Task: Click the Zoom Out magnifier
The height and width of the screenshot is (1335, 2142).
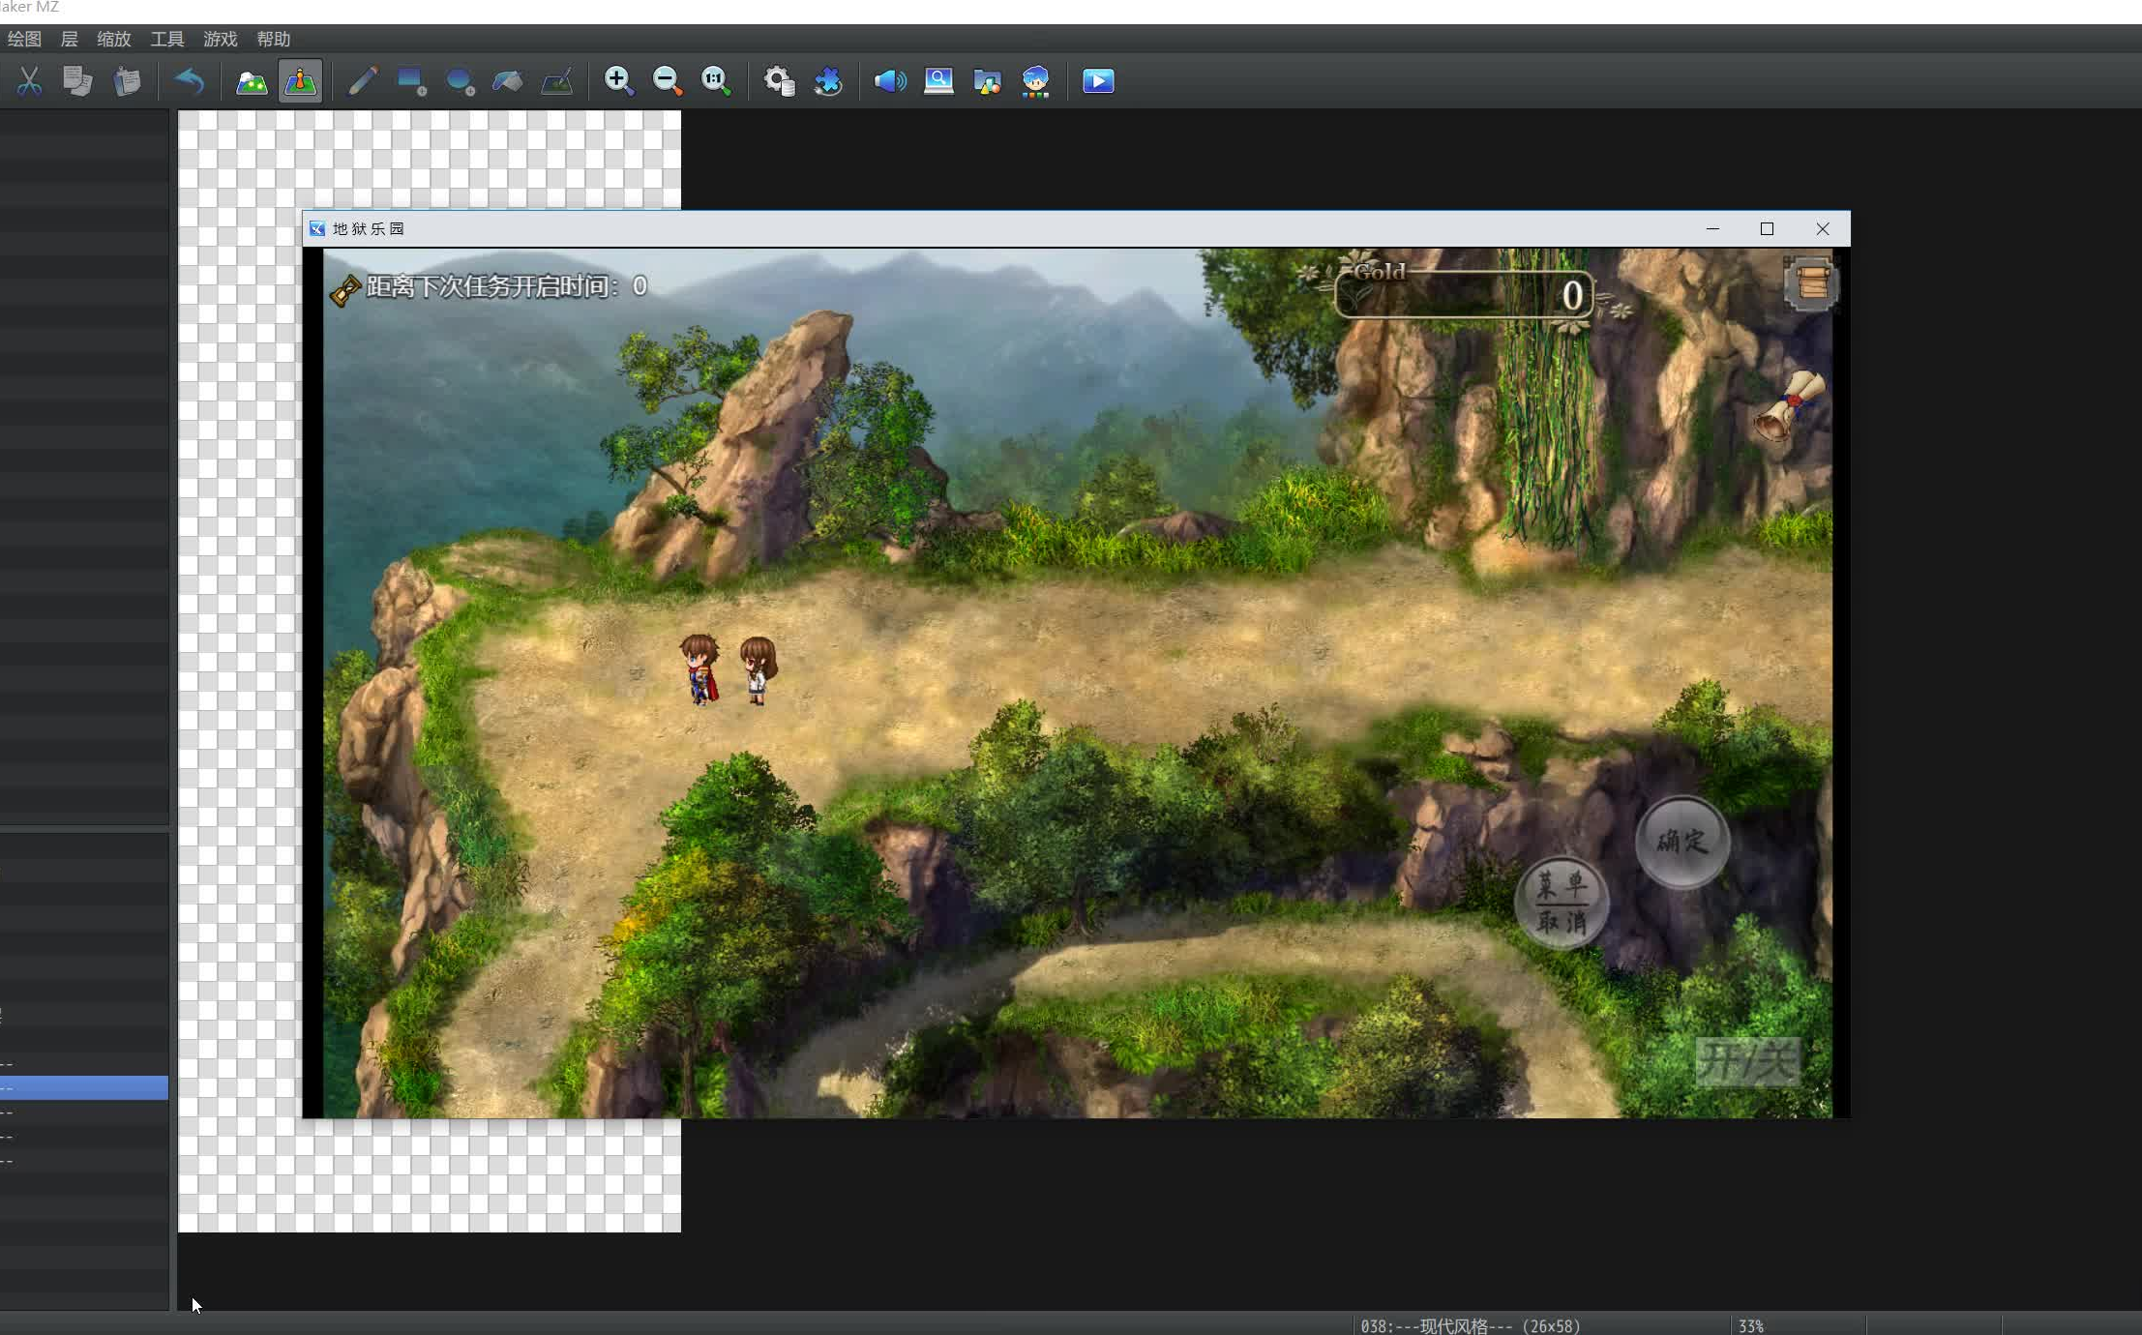Action: 667,81
